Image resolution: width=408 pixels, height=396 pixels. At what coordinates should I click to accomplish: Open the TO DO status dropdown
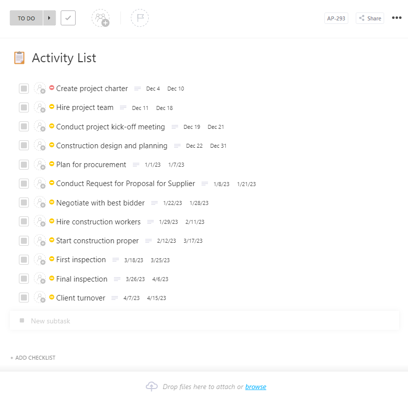click(x=26, y=18)
